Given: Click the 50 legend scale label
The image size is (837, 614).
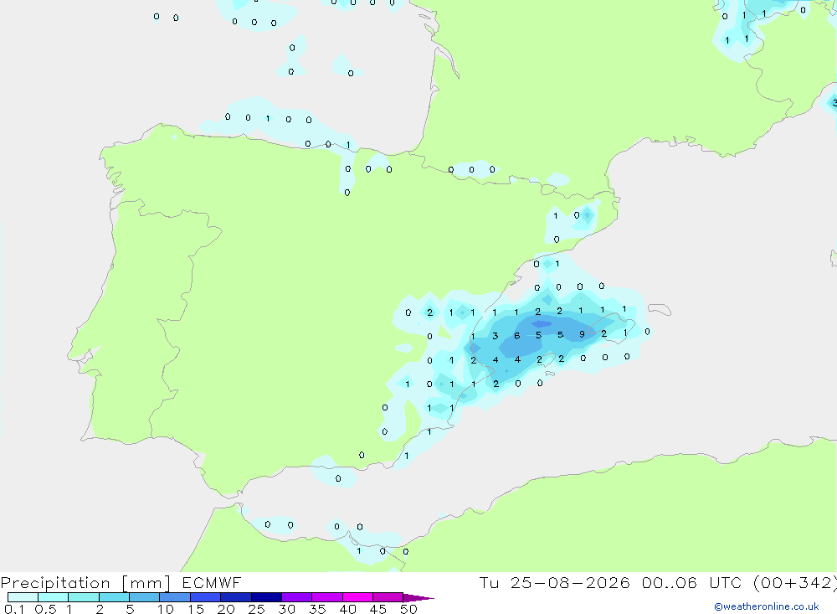Looking at the screenshot, I should coord(408,609).
